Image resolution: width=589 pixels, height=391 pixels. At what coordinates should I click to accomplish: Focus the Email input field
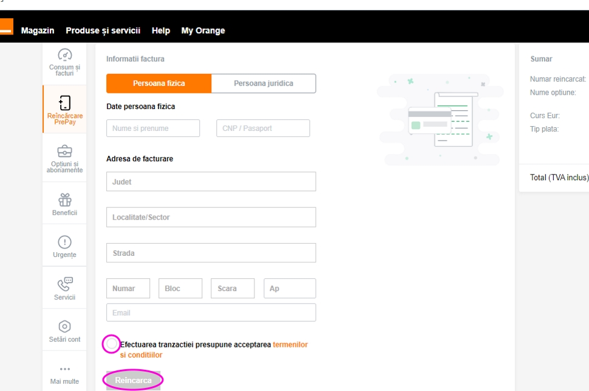point(211,313)
